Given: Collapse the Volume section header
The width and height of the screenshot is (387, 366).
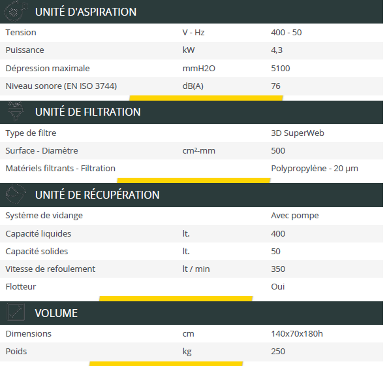Looking at the screenshot, I should pyautogui.click(x=191, y=313).
